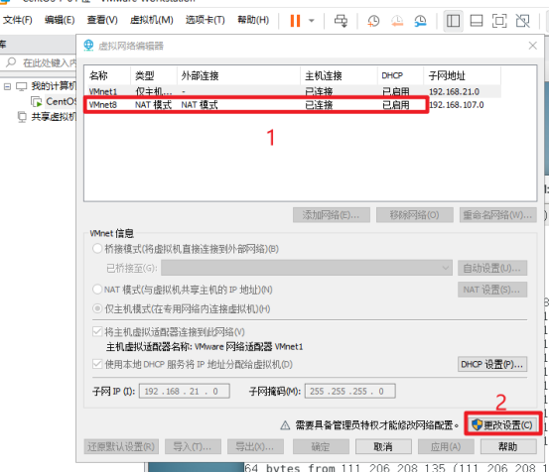The width and height of the screenshot is (550, 473).
Task: Open the 已桥接至 adapter dropdown
Action: (x=307, y=268)
